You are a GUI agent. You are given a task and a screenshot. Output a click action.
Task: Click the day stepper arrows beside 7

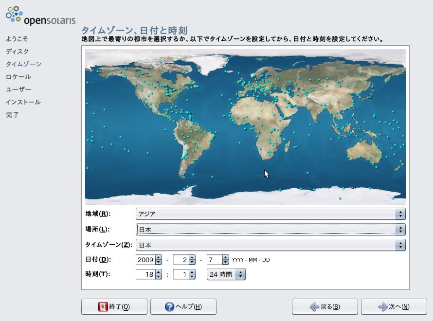click(226, 260)
